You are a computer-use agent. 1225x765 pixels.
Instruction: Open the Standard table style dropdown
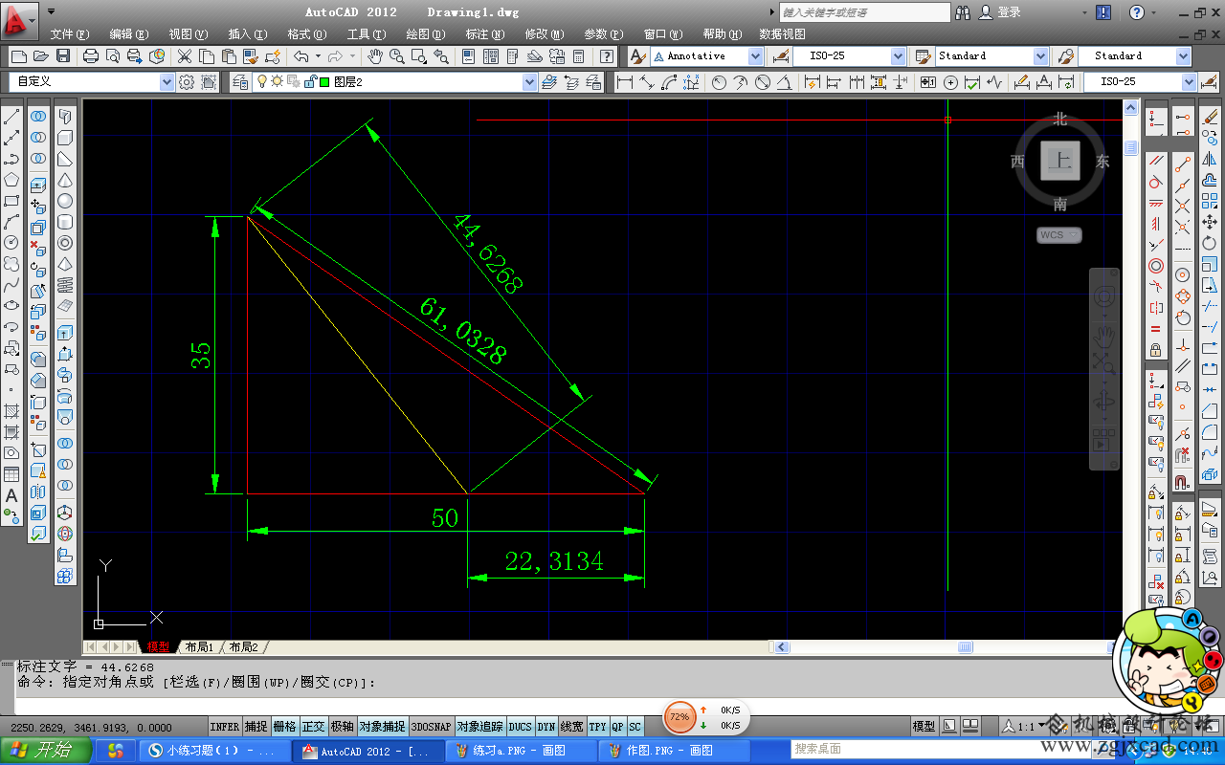pyautogui.click(x=1040, y=56)
